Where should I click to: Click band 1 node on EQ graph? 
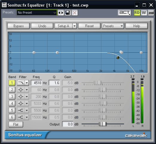[x=118, y=58]
